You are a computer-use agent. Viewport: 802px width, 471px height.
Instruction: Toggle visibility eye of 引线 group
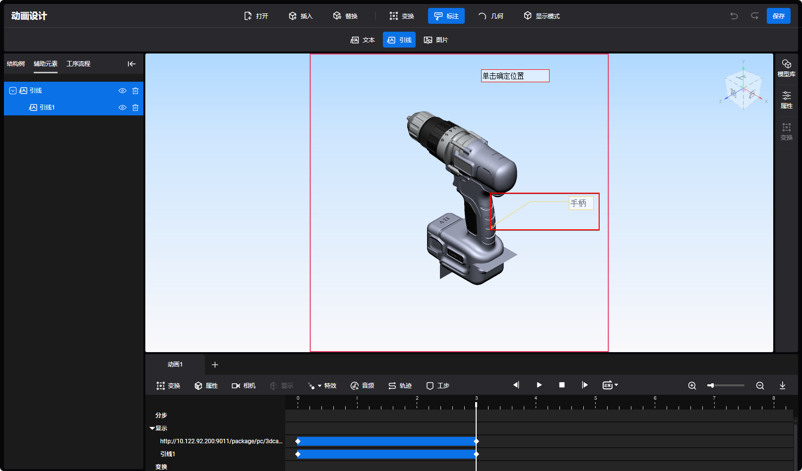tap(122, 91)
